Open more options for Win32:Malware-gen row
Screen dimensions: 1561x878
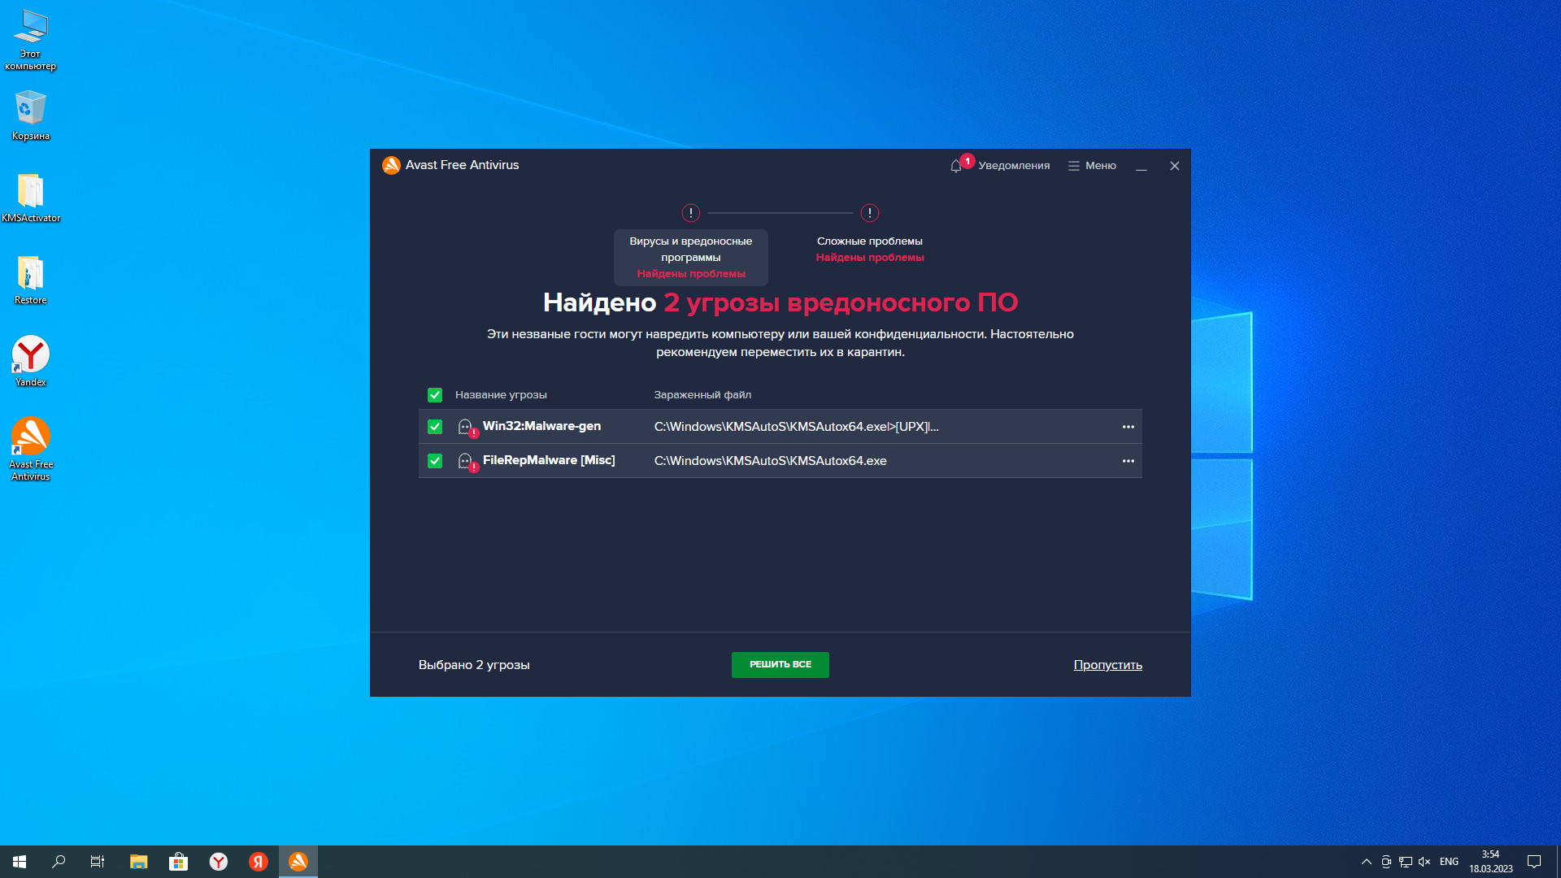pos(1128,427)
